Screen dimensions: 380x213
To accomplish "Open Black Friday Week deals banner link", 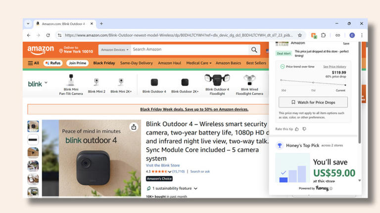I will 194,109.
